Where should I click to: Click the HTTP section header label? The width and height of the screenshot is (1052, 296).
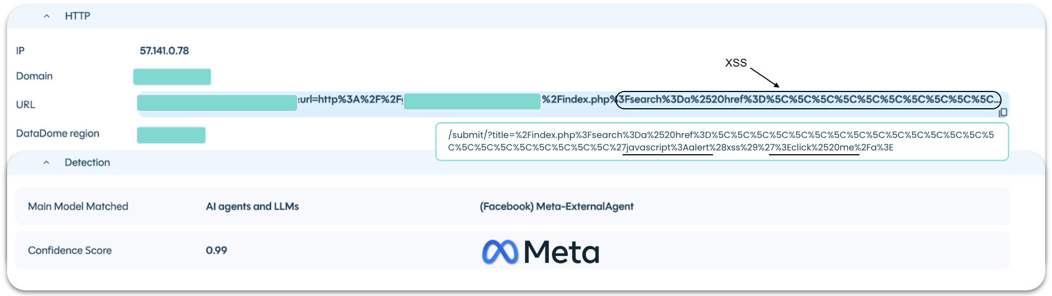coord(78,16)
